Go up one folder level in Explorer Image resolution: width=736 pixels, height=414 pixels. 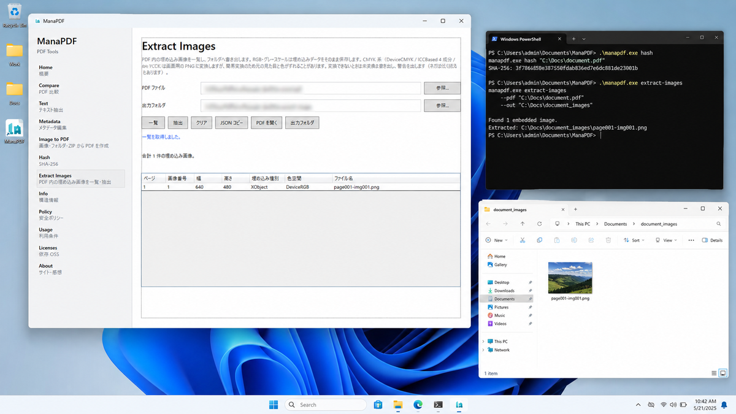[x=523, y=224]
